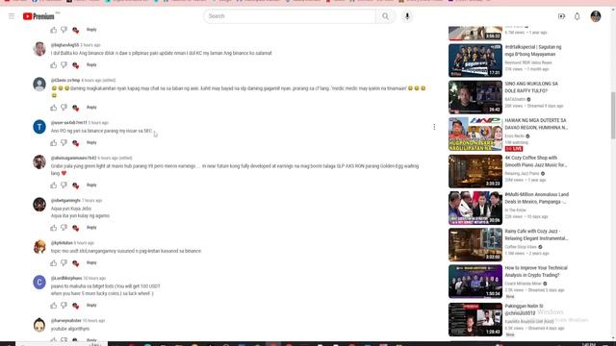Like the 'issue sa SEC' comment

tap(54, 143)
